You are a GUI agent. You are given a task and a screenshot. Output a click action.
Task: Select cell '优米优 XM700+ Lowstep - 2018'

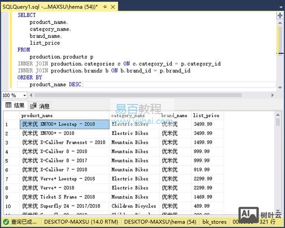coord(65,124)
